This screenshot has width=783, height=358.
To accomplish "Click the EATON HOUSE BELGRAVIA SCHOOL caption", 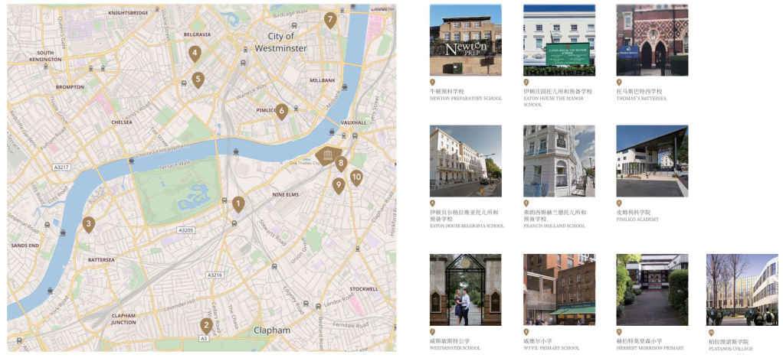I will 467,226.
